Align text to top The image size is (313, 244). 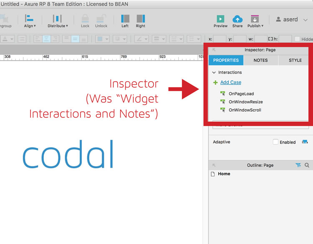pos(66,39)
